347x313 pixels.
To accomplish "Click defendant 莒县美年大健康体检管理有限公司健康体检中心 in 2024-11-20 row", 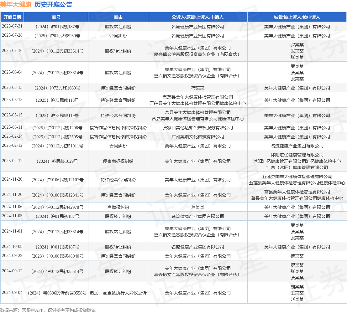I will point(297,198).
